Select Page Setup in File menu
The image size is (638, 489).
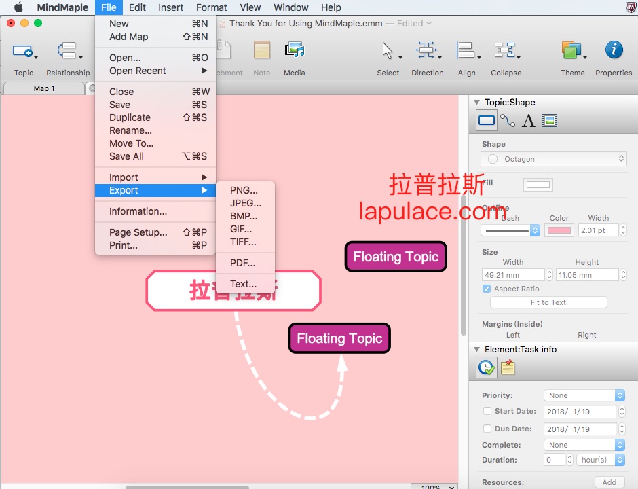pyautogui.click(x=155, y=232)
